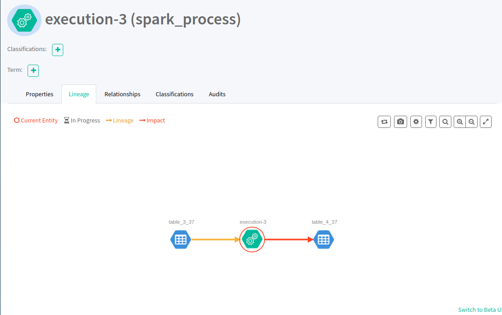Add a term with plus button

point(33,71)
